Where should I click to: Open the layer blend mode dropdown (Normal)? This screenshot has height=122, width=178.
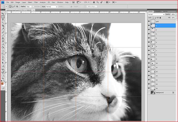point(156,14)
